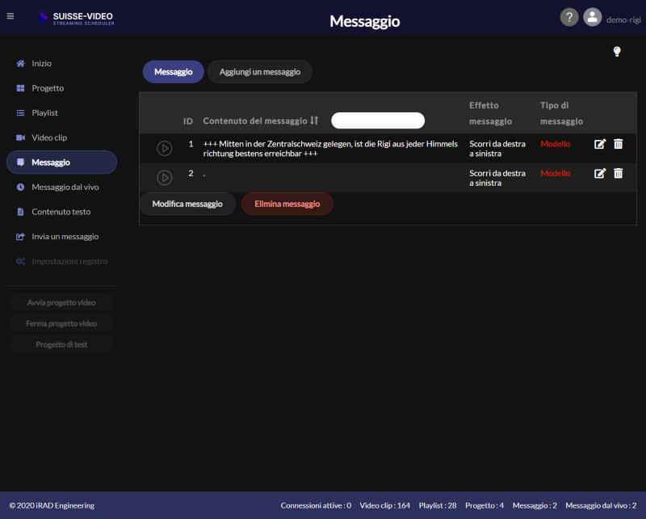Click the lightbulb hint icon
646x519 pixels.
tap(617, 52)
